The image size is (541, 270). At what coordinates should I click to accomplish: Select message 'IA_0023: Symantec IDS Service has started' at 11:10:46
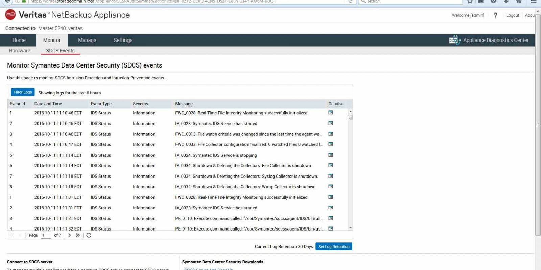tap(216, 124)
